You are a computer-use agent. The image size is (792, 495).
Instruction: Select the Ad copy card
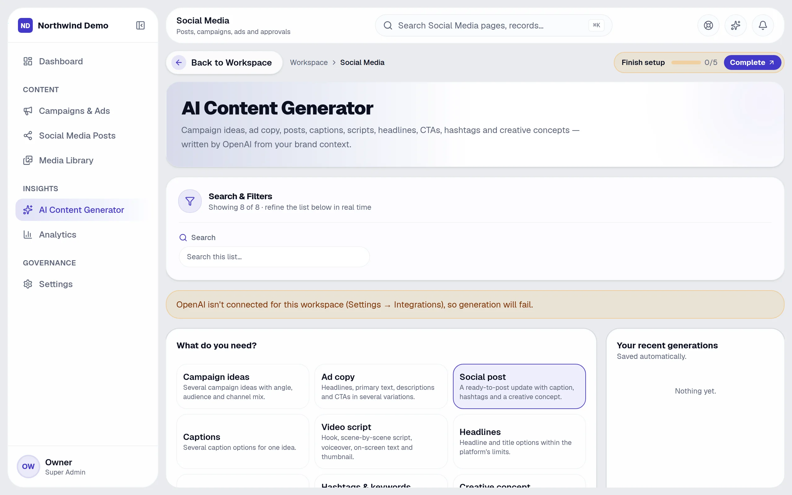(381, 386)
